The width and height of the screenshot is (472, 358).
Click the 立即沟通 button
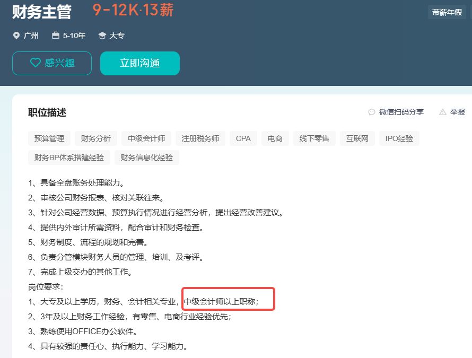(139, 63)
